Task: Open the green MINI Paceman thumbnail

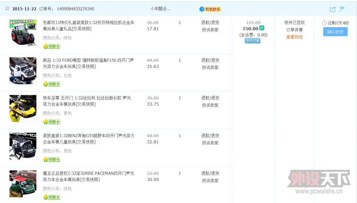Action: 23,183
